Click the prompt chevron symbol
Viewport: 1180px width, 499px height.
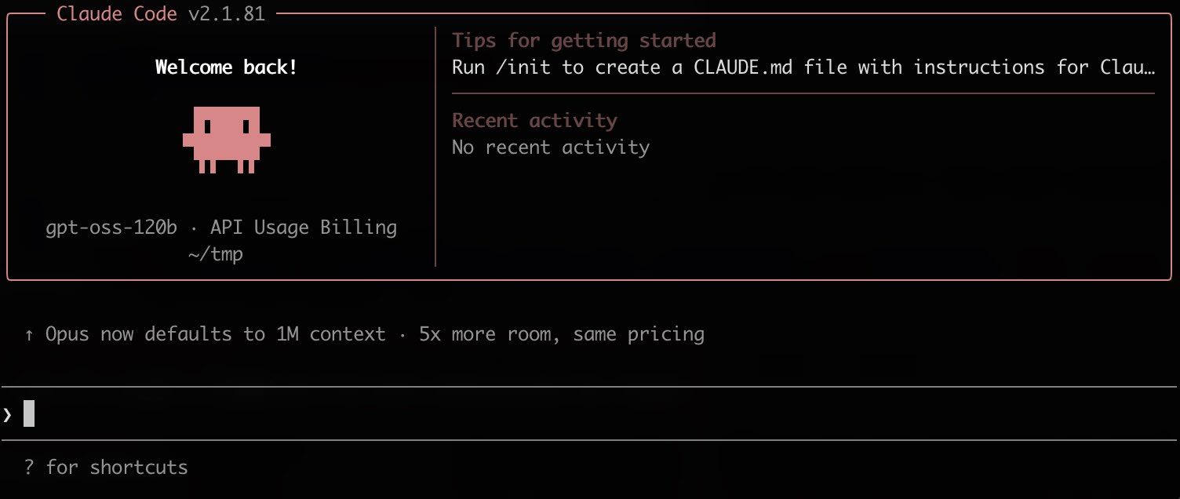7,413
